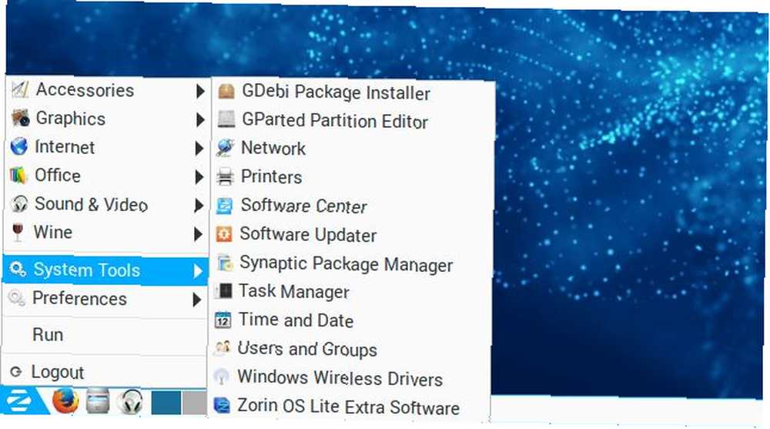Open Zorin OS Lite Extra Software
770x429 pixels.
(348, 407)
